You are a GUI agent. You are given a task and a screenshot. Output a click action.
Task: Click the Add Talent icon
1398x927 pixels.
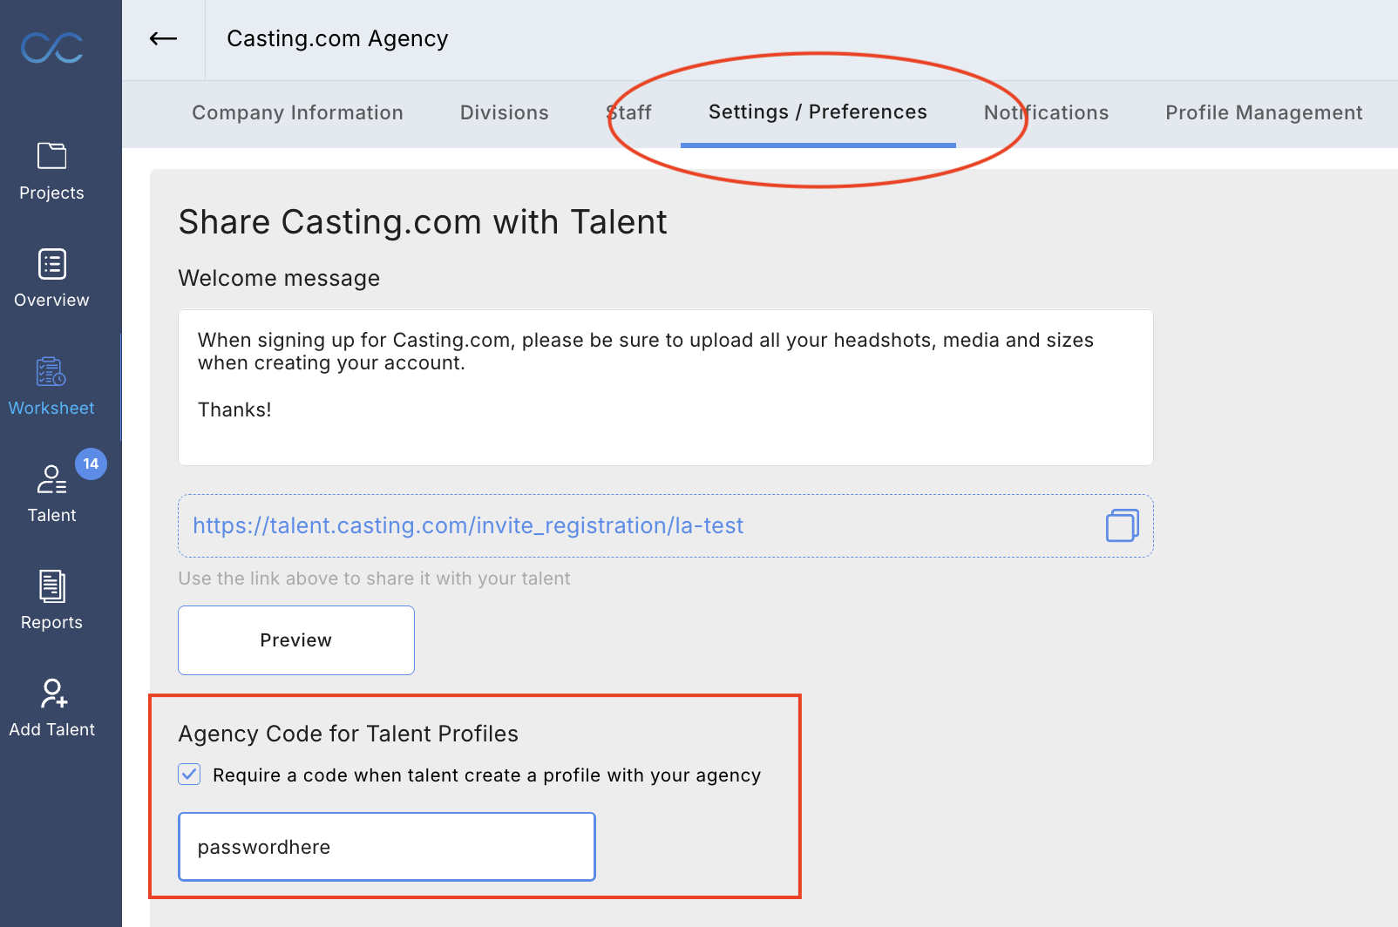click(53, 694)
